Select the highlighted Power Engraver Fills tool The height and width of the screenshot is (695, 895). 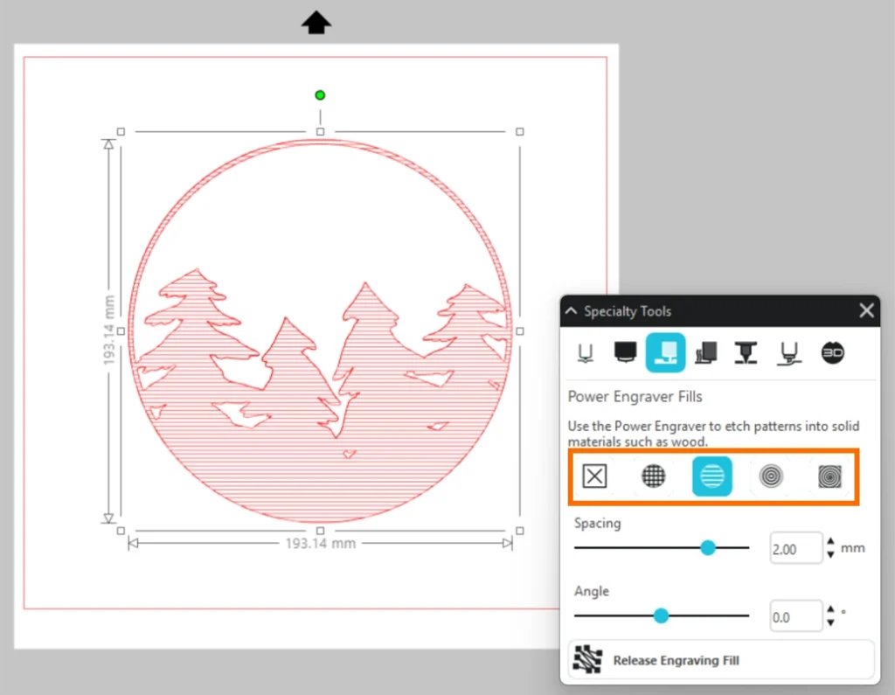[665, 352]
